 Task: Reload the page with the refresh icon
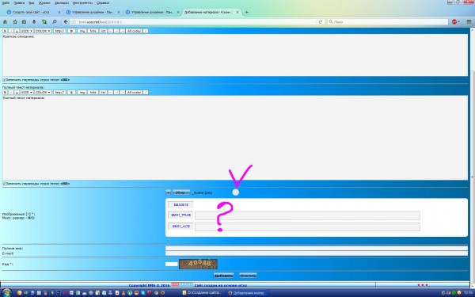pos(321,22)
